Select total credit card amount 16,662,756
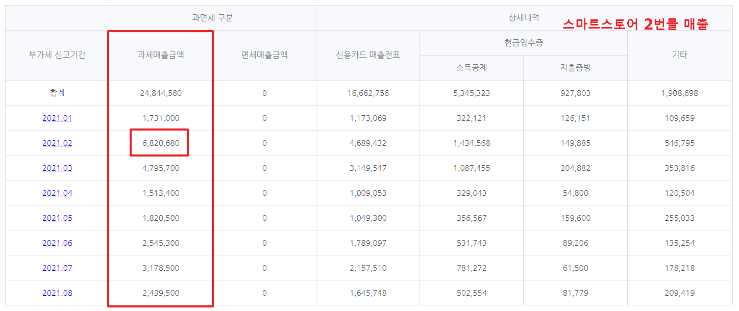This screenshot has height=311, width=739. (368, 93)
